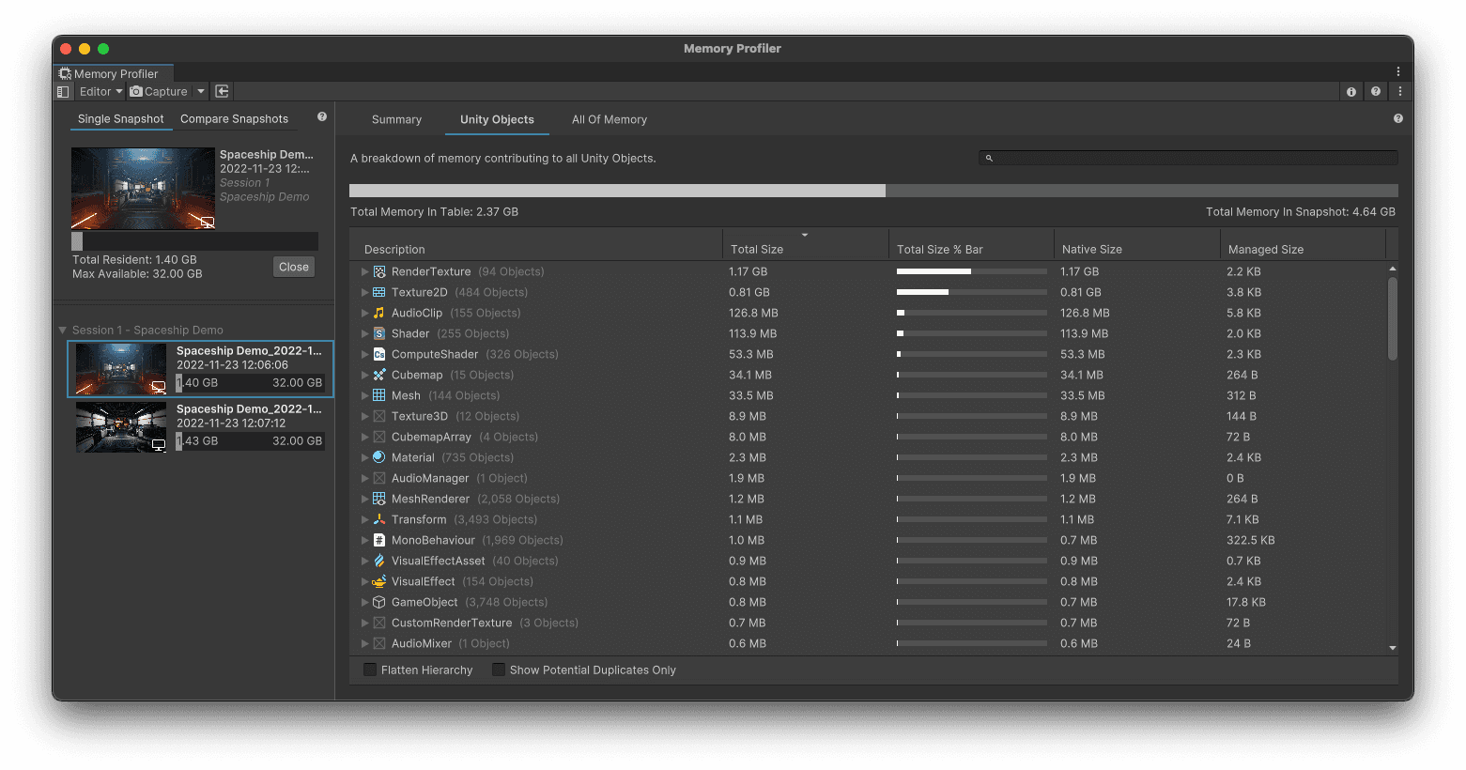Image resolution: width=1466 pixels, height=770 pixels.
Task: Click the Shader type icon
Action: point(379,333)
